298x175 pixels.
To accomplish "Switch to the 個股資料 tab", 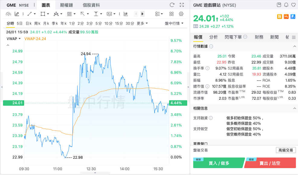I will click(x=91, y=5).
